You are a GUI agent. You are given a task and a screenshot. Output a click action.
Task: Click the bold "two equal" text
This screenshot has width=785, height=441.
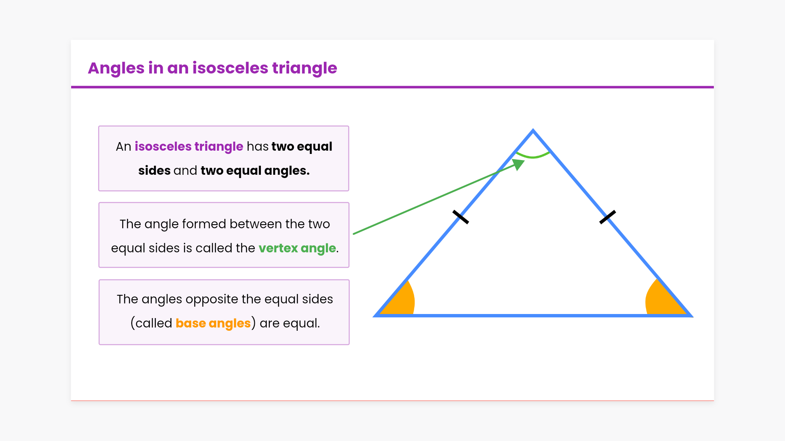[302, 146]
